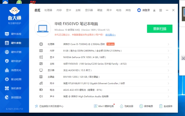
Task: Click the 华硕 FX503VD 笔记本电脑 title
Action: click(x=76, y=24)
